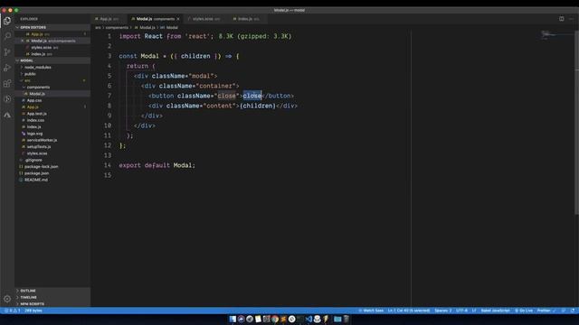The height and width of the screenshot is (325, 579).
Task: Click the components breadcrumb segment
Action: click(x=117, y=28)
